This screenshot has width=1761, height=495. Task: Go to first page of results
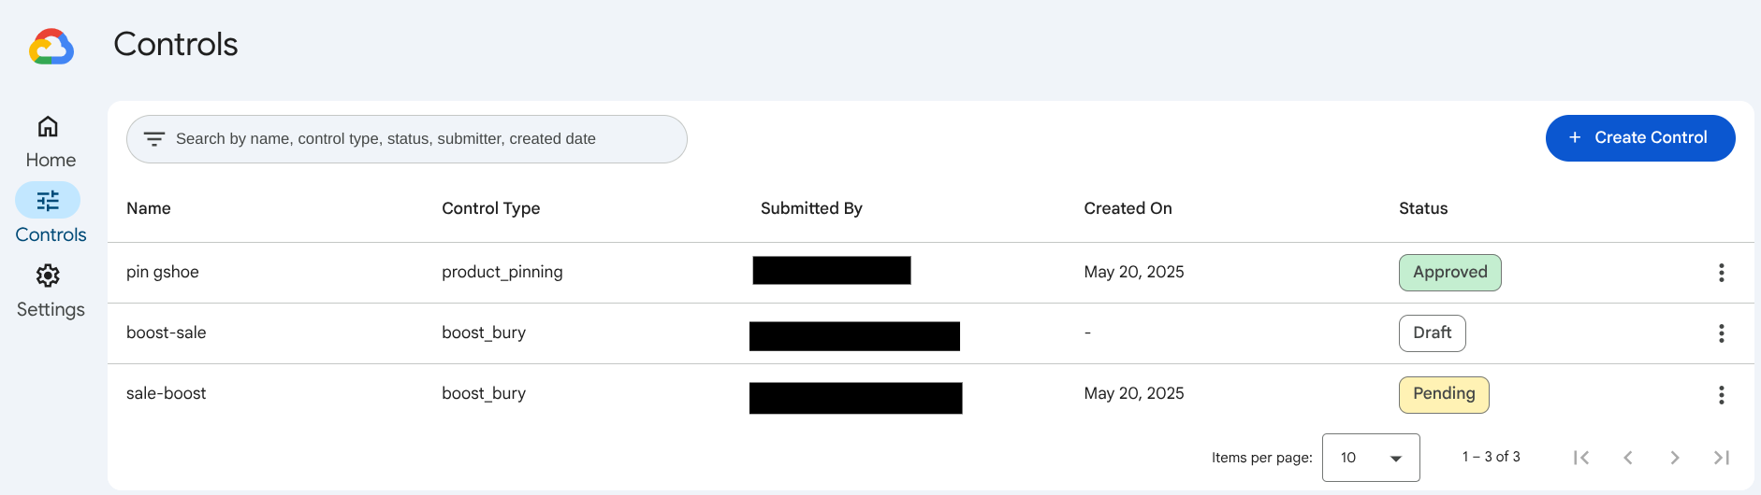tap(1581, 458)
